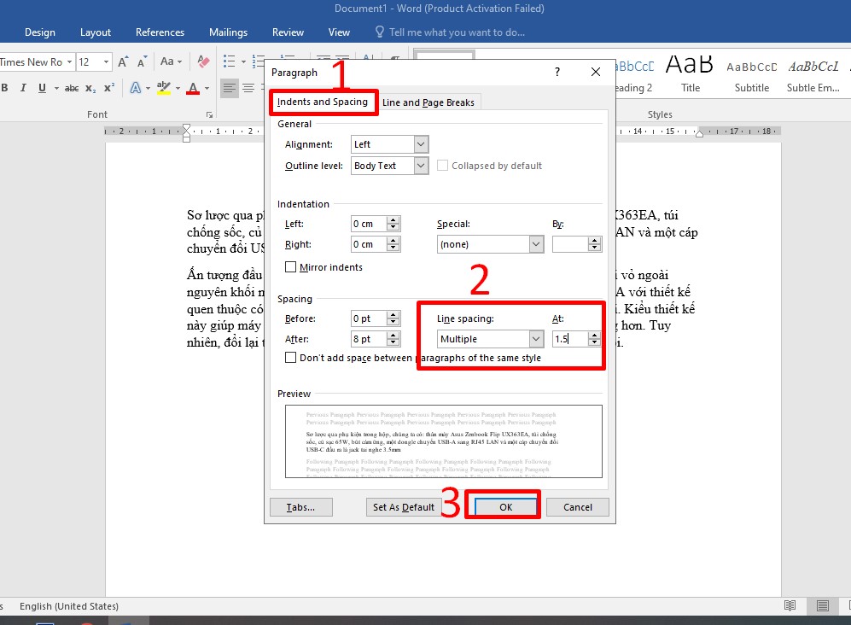This screenshot has height=625, width=851.
Task: Toggle italic formatting in the ribbon
Action: point(22,88)
